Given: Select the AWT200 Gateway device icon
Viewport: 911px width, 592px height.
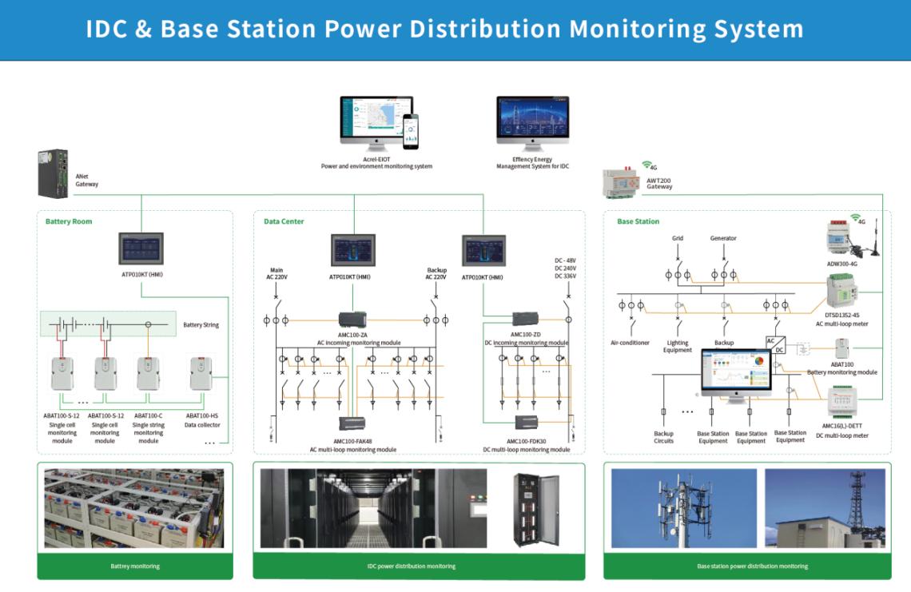Looking at the screenshot, I should (x=620, y=182).
